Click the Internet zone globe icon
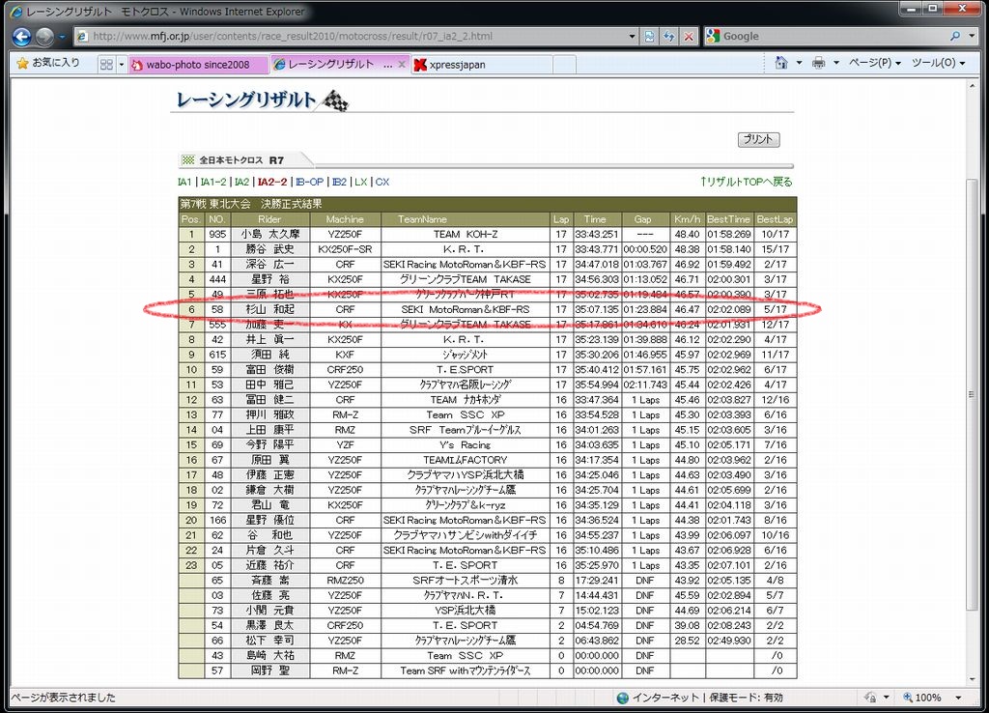This screenshot has height=713, width=989. pos(623,698)
